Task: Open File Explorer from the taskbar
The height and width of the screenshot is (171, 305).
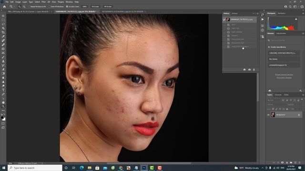Action: pos(90,168)
